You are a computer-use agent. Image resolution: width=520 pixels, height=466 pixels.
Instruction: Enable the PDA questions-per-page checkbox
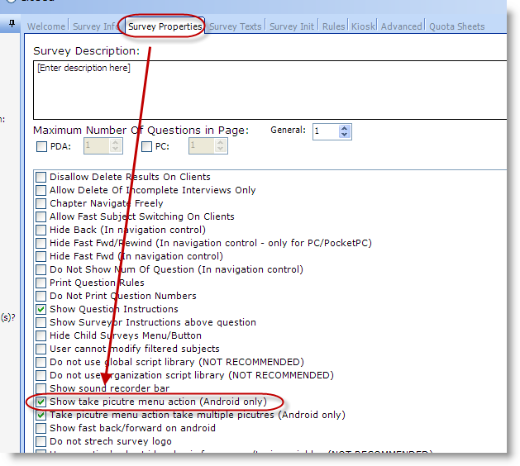42,146
